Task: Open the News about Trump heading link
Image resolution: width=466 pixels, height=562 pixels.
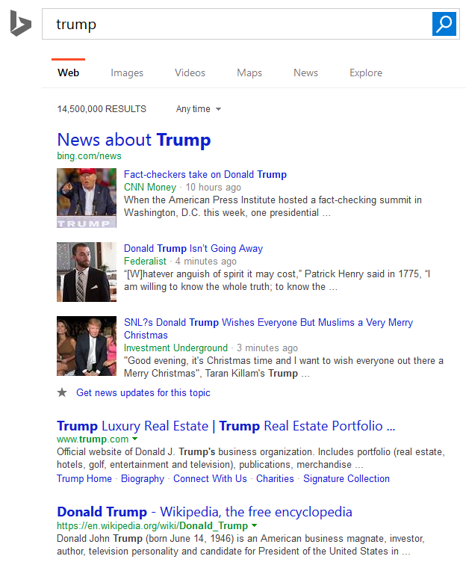Action: pyautogui.click(x=134, y=140)
